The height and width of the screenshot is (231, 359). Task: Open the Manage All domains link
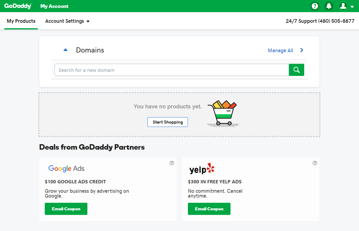[280, 50]
